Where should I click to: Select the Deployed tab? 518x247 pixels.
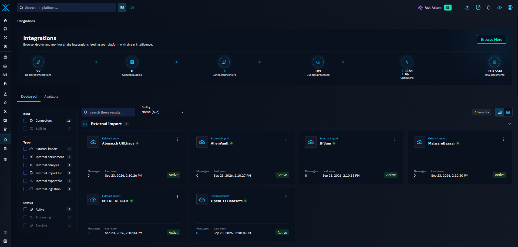point(29,97)
